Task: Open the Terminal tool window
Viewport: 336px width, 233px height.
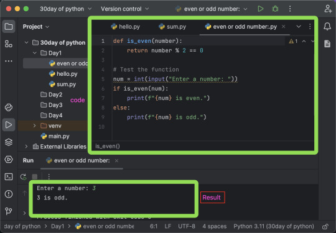Action: 9,176
